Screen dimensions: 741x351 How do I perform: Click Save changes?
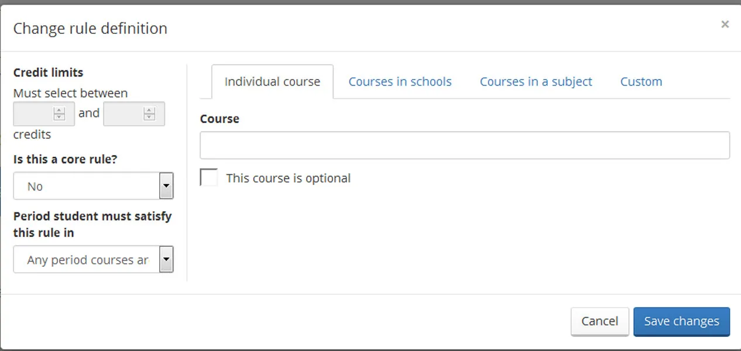tap(681, 321)
